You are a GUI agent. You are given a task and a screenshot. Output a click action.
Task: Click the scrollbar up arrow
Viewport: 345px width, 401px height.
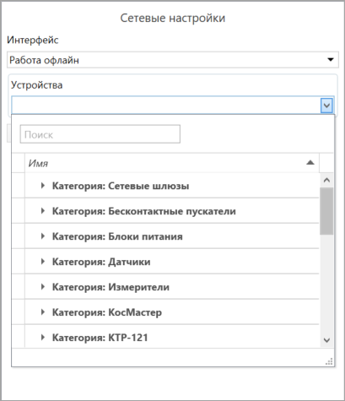point(326,180)
